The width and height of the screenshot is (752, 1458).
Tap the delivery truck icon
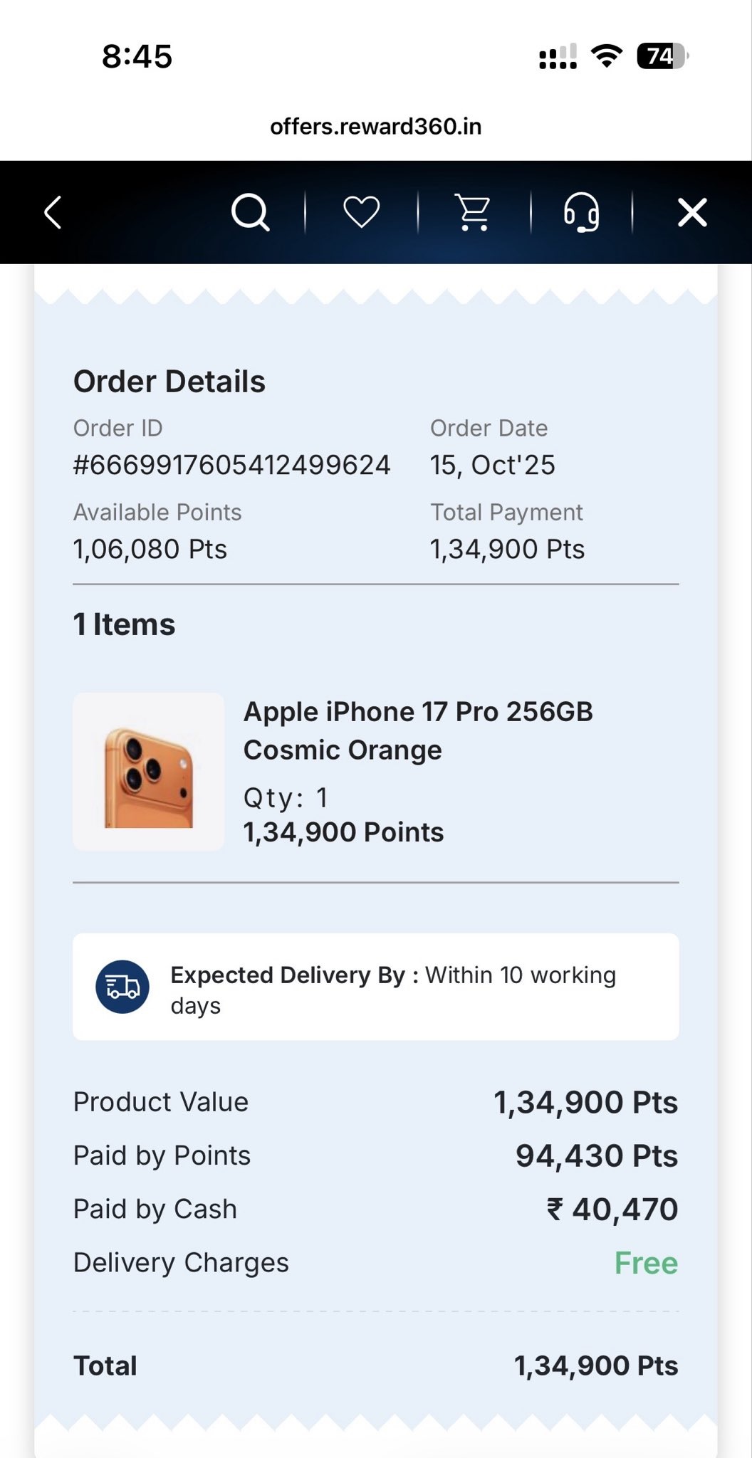[x=122, y=987]
